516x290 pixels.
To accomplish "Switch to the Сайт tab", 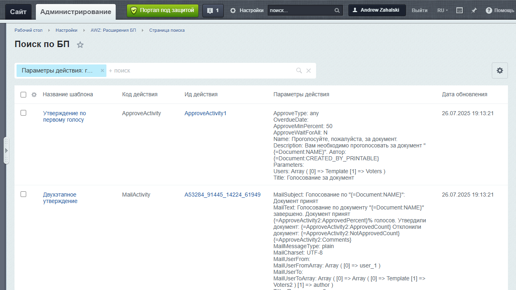I will click(x=19, y=12).
